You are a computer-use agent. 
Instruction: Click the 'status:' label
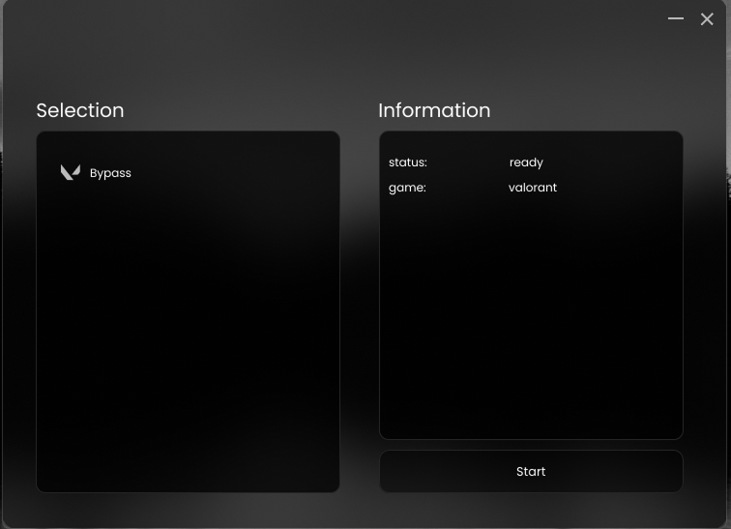[x=408, y=162]
